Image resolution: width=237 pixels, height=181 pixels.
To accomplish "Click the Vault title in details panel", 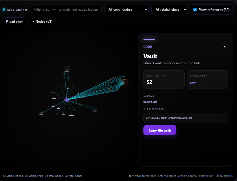I will pyautogui.click(x=150, y=56).
